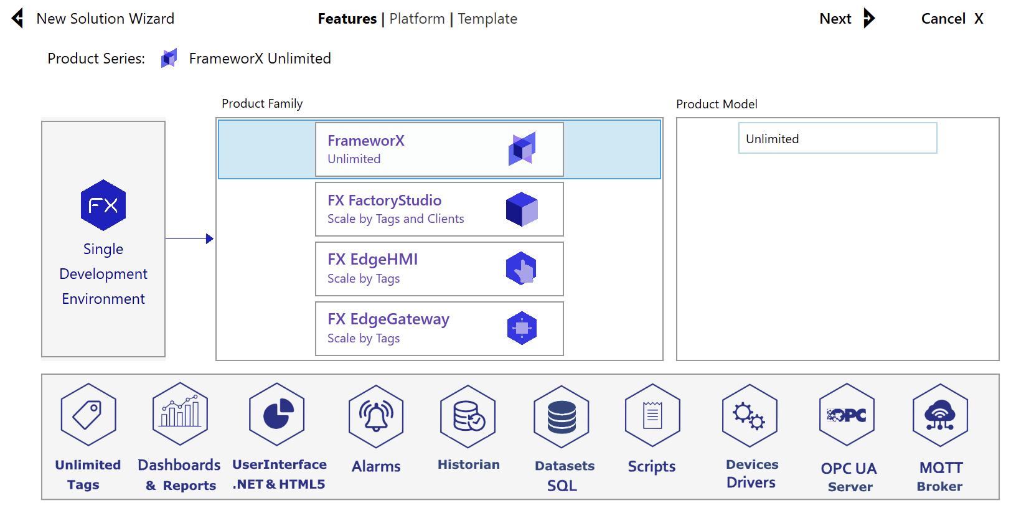Cancel the New Solution Wizard
1011x508 pixels.
coord(952,19)
